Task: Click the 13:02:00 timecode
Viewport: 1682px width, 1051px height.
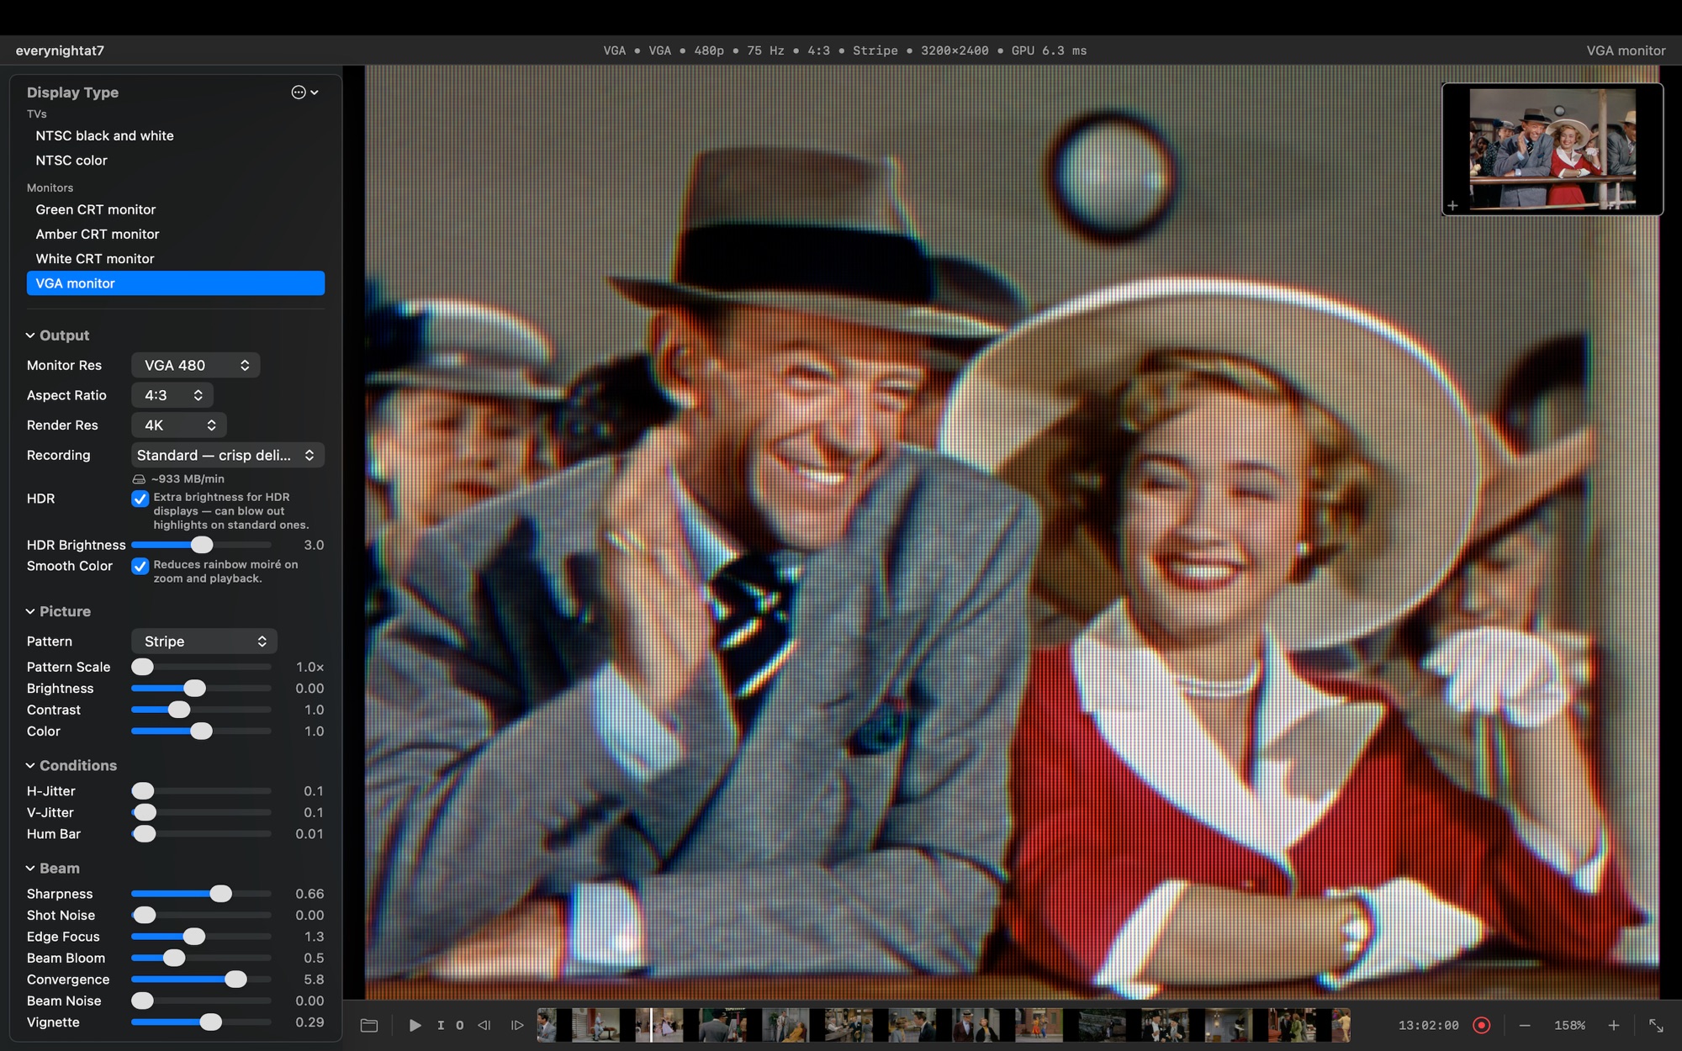Action: pyautogui.click(x=1428, y=1026)
